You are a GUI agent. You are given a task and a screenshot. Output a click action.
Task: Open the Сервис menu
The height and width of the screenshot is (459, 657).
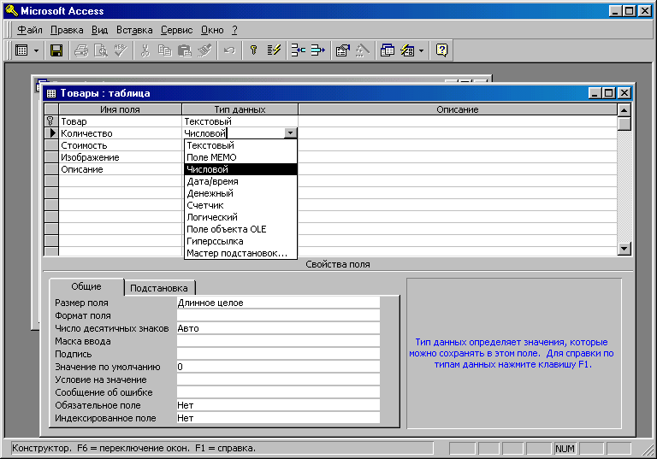tap(176, 30)
